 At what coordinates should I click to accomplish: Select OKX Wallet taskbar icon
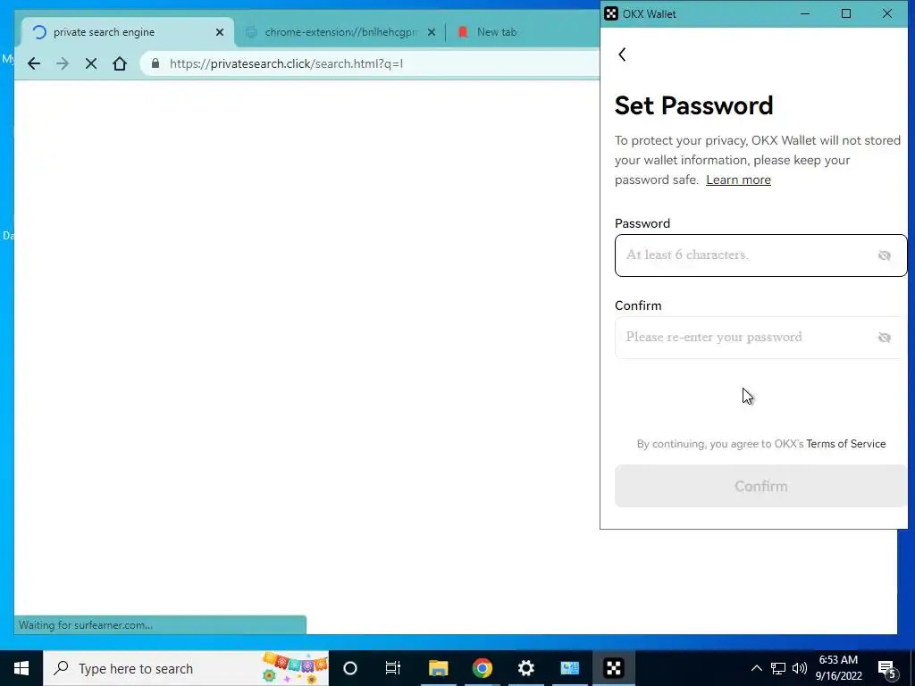[x=614, y=668]
